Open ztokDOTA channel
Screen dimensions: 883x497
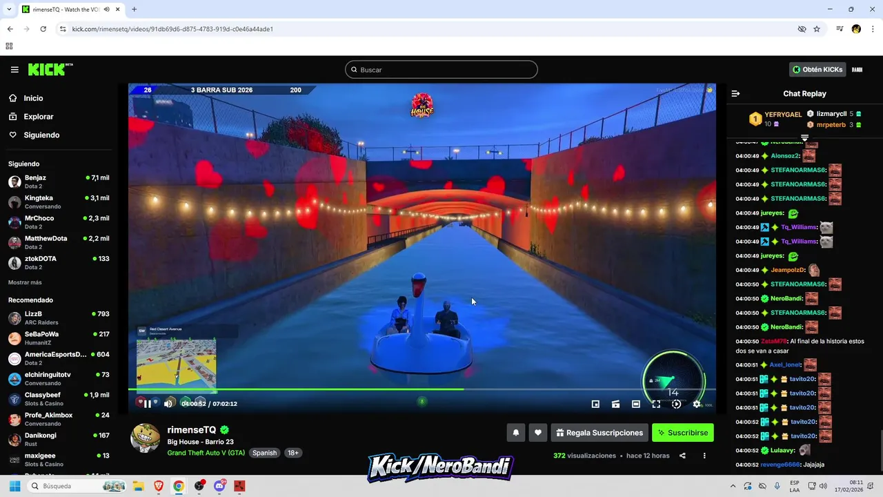pos(59,263)
